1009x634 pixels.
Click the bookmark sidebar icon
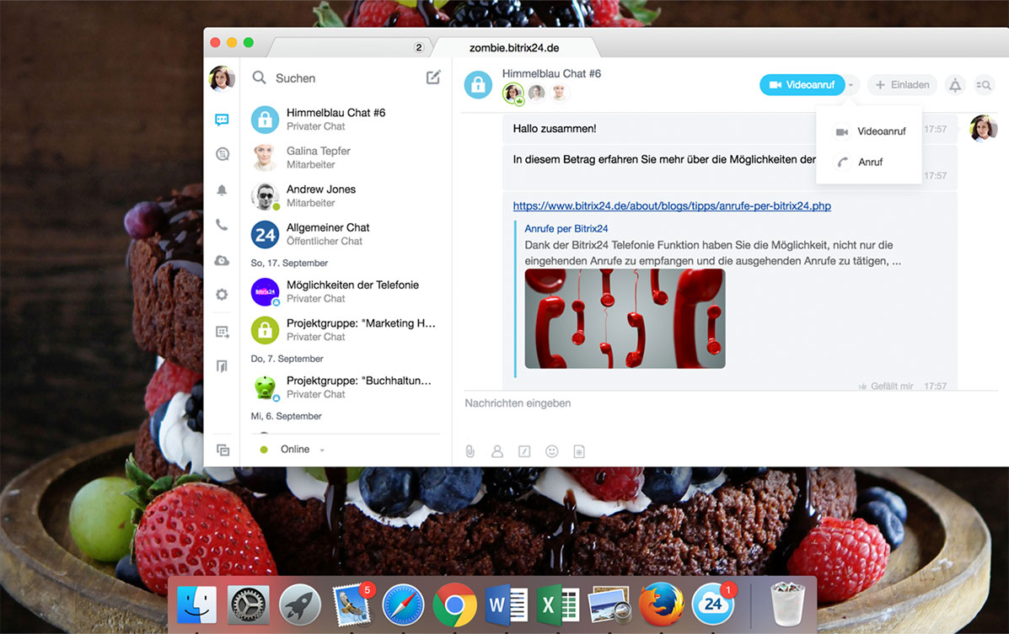222,366
